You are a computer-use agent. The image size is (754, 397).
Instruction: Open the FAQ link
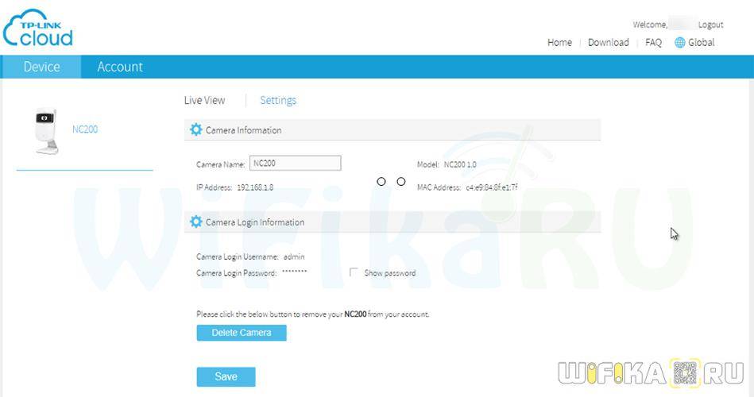tap(653, 42)
